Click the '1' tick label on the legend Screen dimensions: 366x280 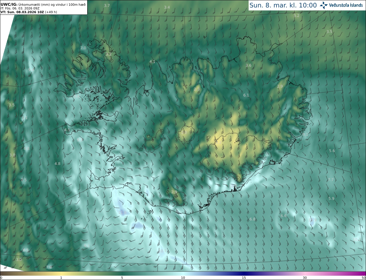[61, 278]
